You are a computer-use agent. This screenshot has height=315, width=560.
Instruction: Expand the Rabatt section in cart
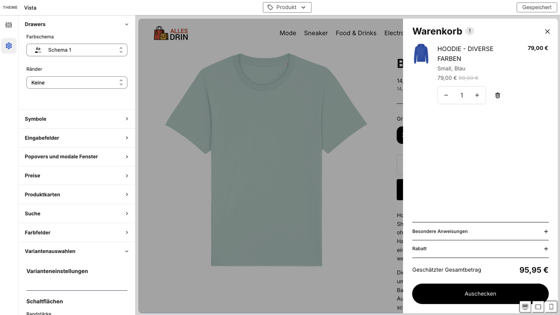(x=480, y=249)
